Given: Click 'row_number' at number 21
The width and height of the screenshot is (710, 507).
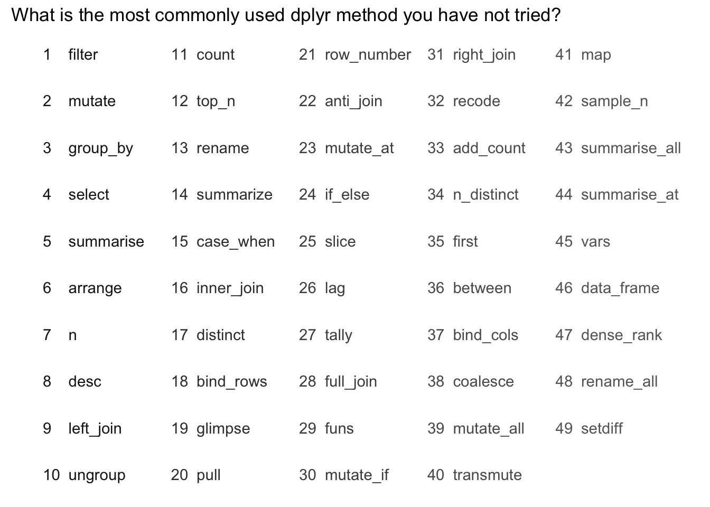Looking at the screenshot, I should [x=368, y=55].
